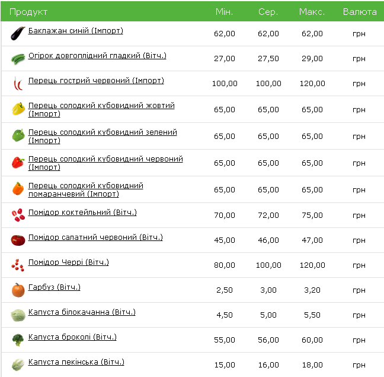Click the broccoli product icon

point(18,340)
